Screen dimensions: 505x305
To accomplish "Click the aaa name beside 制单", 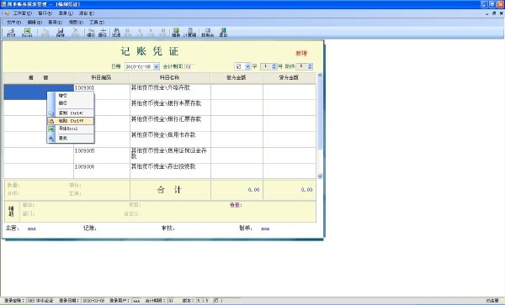I will click(x=265, y=229).
